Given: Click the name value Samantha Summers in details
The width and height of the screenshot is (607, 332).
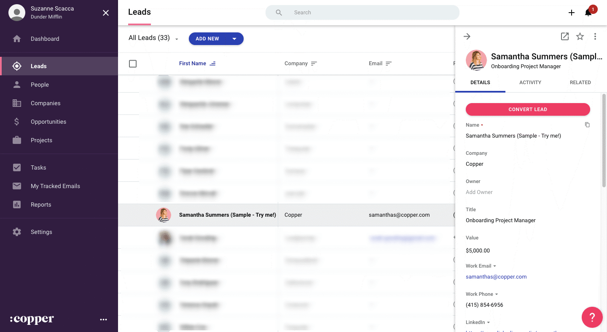Looking at the screenshot, I should 513,136.
